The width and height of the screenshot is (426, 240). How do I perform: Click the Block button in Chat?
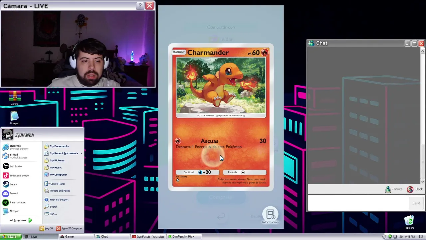pos(415,189)
